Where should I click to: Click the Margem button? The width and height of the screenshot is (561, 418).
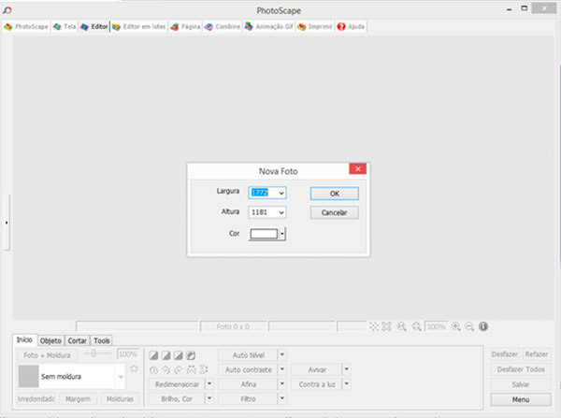[78, 398]
